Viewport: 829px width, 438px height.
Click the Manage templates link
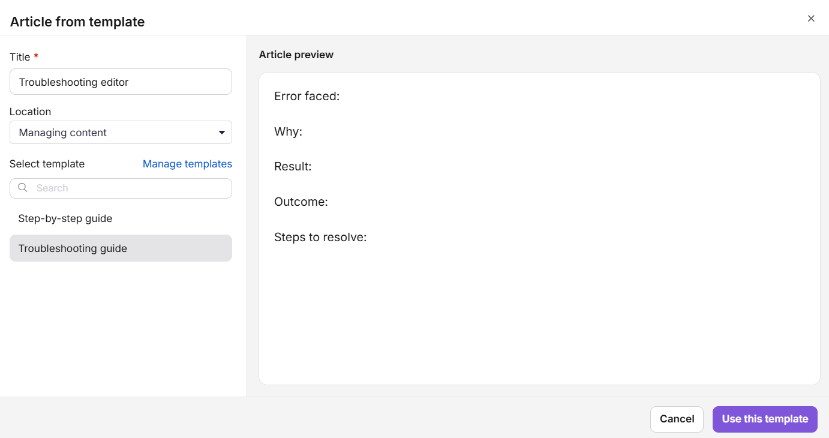click(187, 164)
